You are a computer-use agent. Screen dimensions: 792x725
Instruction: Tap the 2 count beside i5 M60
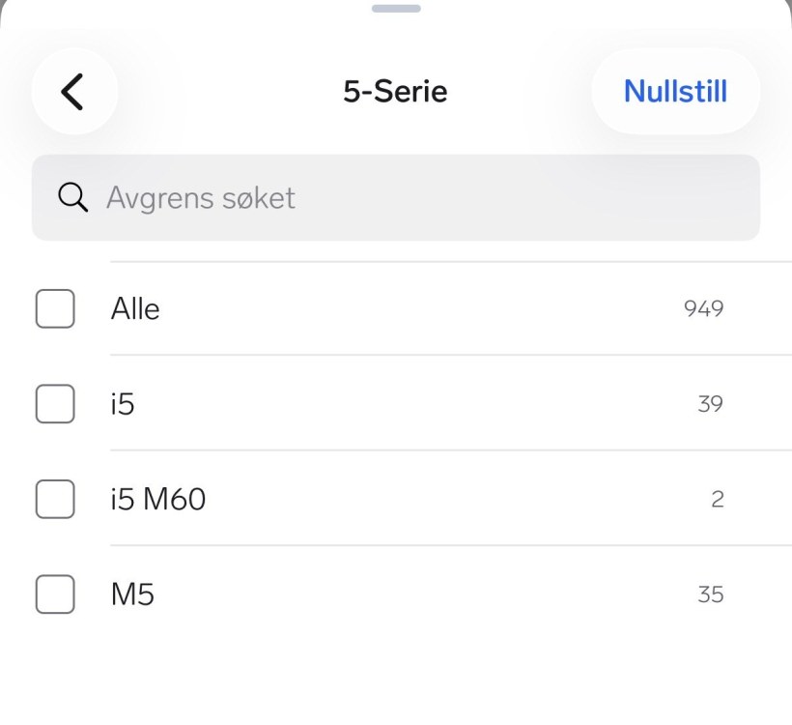(x=717, y=499)
